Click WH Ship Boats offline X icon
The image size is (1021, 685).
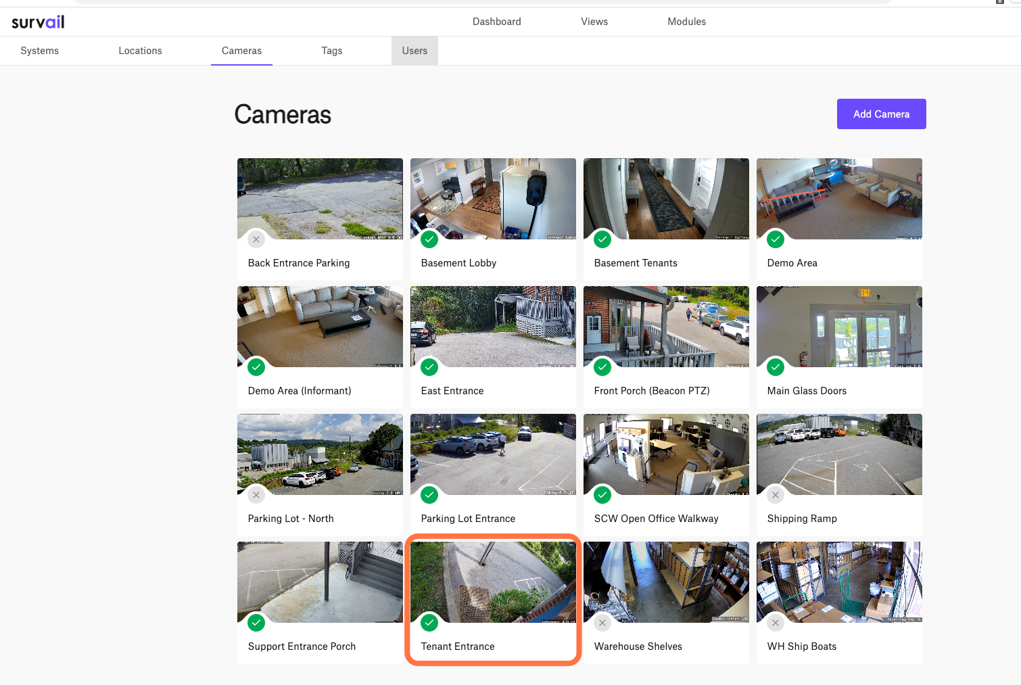tap(776, 623)
